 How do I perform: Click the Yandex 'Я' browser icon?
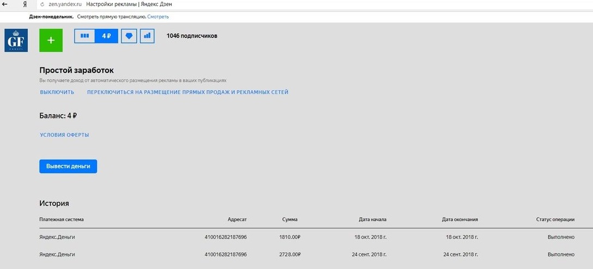click(x=25, y=4)
